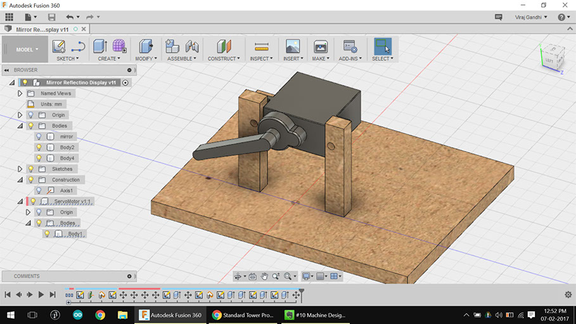Image resolution: width=576 pixels, height=324 pixels.
Task: Open the MODEL workspace dropdown
Action: click(27, 49)
